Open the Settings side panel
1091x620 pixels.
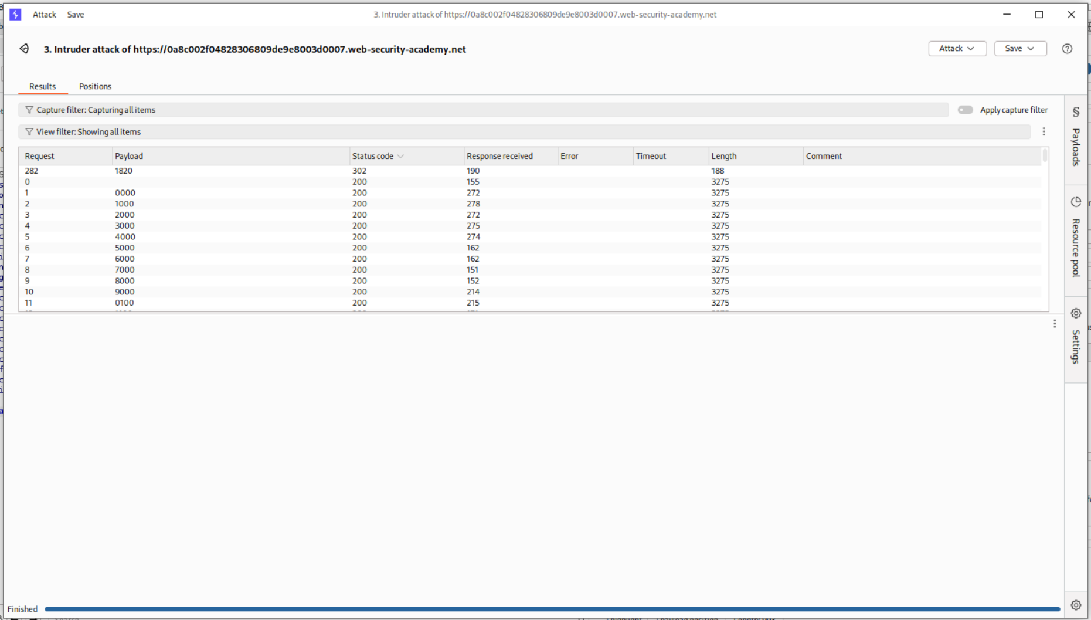tap(1076, 337)
